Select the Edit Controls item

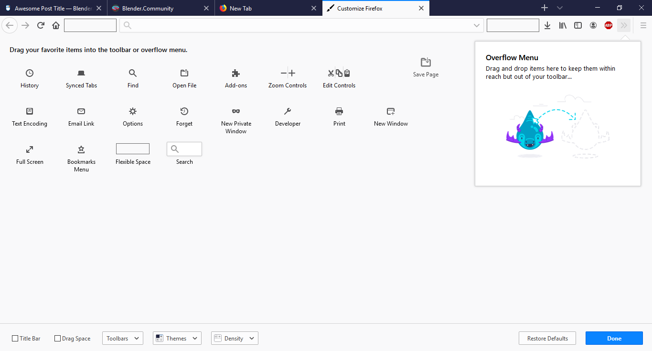click(339, 79)
